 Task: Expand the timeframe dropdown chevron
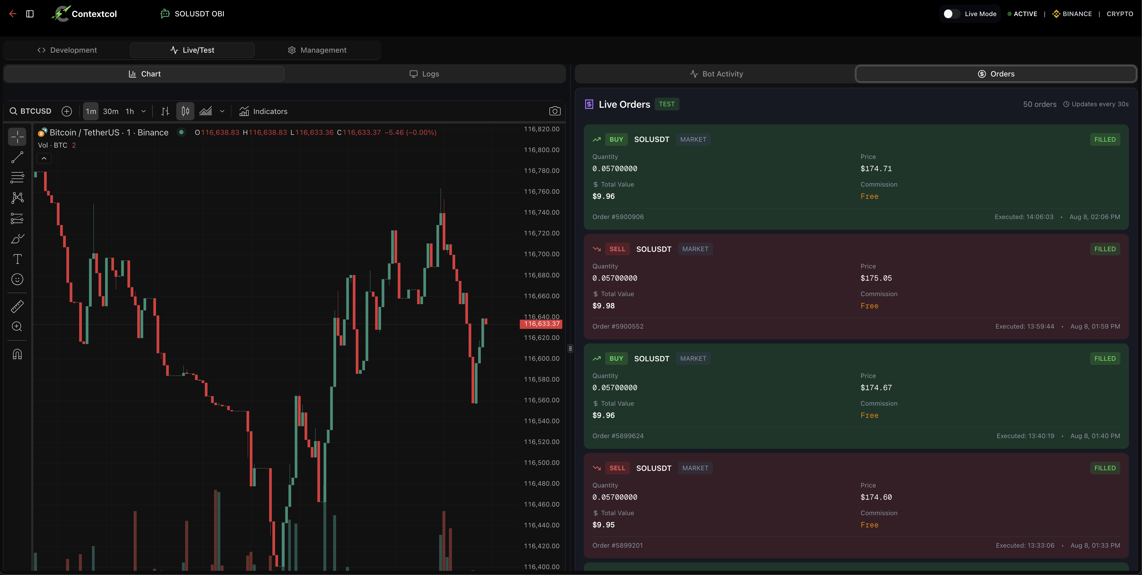click(143, 111)
